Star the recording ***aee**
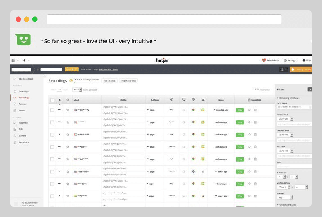 (x=68, y=147)
